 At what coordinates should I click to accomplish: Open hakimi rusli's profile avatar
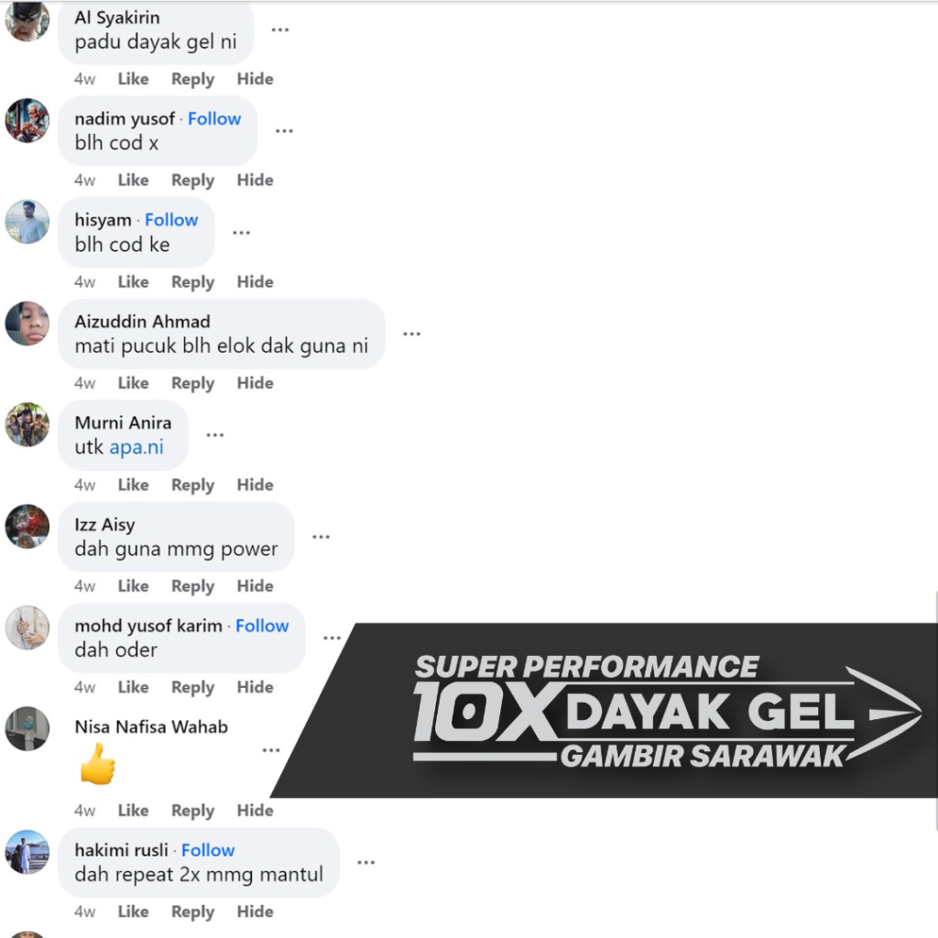point(27,852)
